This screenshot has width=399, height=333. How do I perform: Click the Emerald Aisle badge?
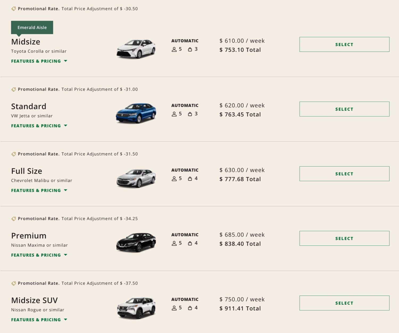(x=32, y=27)
